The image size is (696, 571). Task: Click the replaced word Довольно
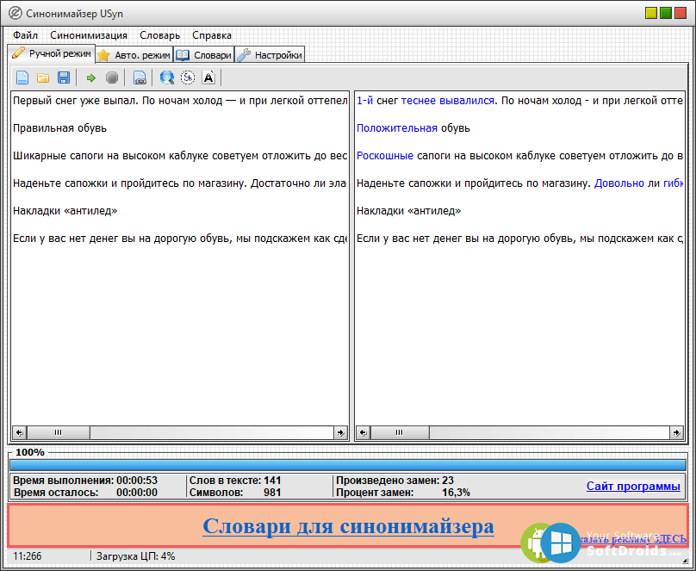coord(619,183)
